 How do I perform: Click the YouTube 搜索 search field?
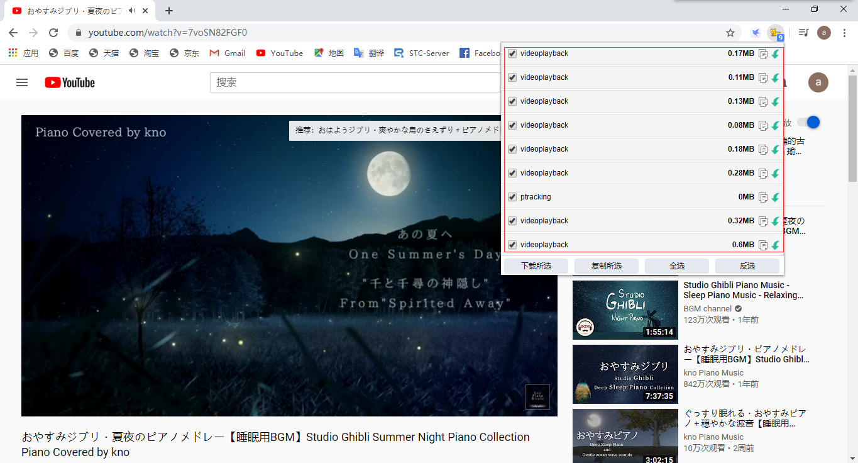[x=355, y=82]
